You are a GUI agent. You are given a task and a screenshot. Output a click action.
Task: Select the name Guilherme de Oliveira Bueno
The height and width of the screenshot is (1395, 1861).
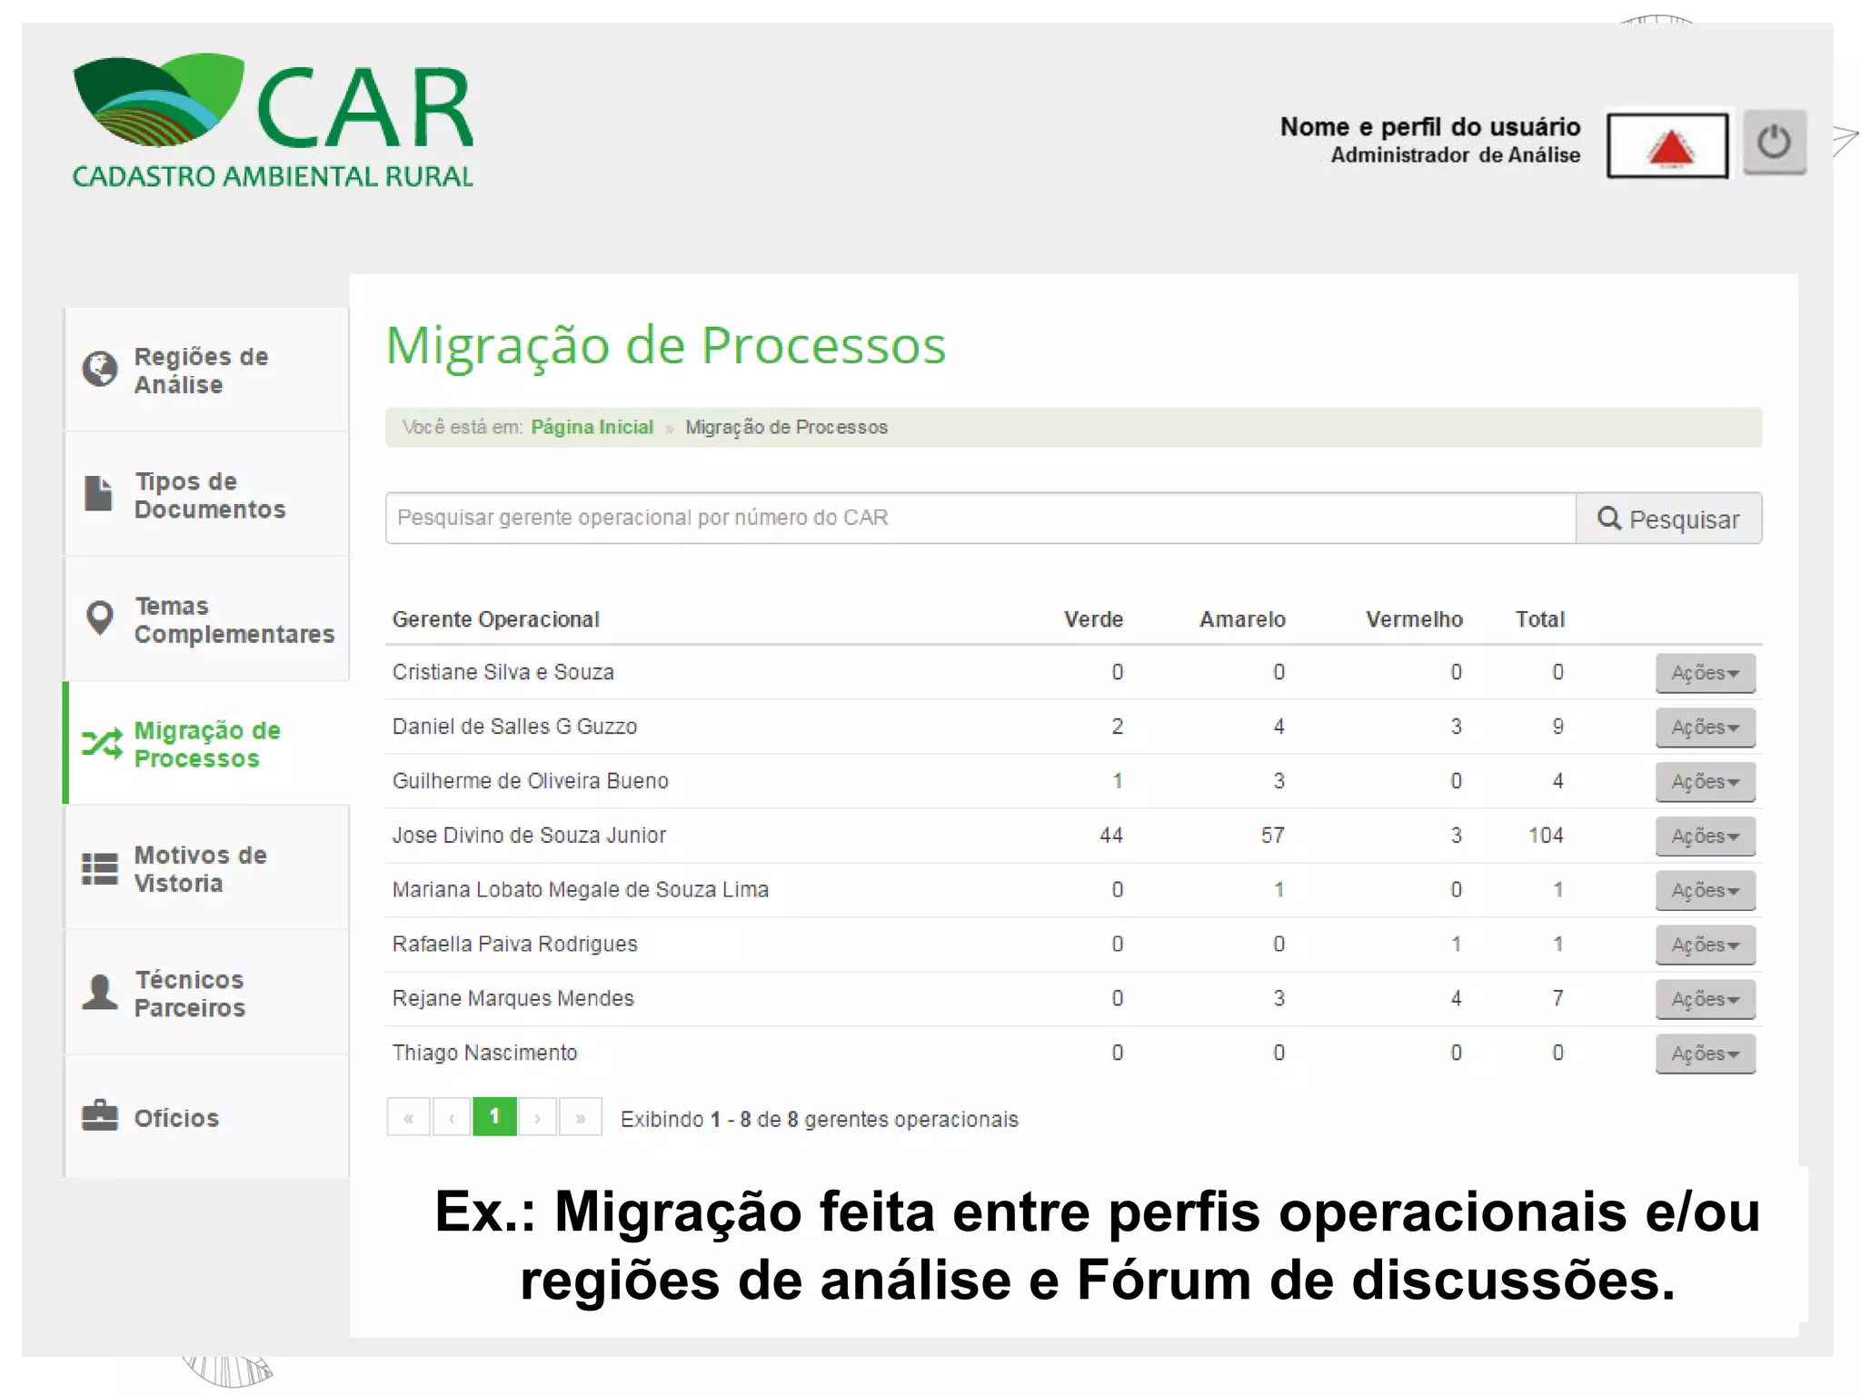click(531, 781)
